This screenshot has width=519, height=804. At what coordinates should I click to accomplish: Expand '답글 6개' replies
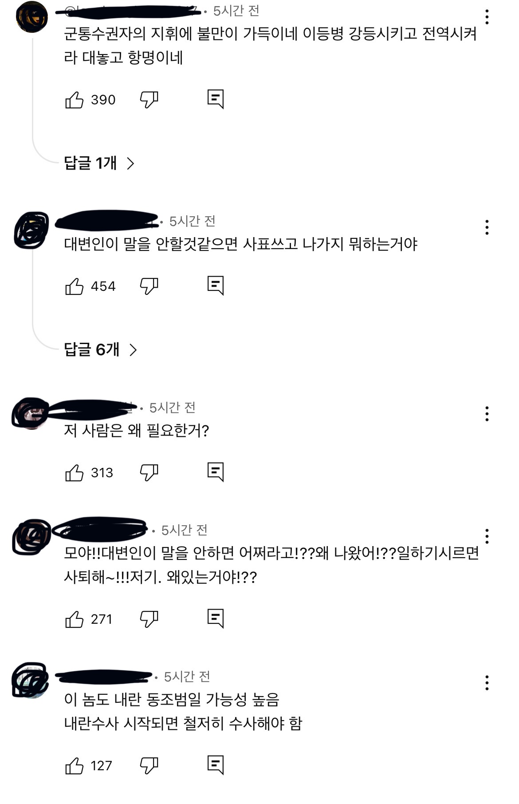click(101, 350)
